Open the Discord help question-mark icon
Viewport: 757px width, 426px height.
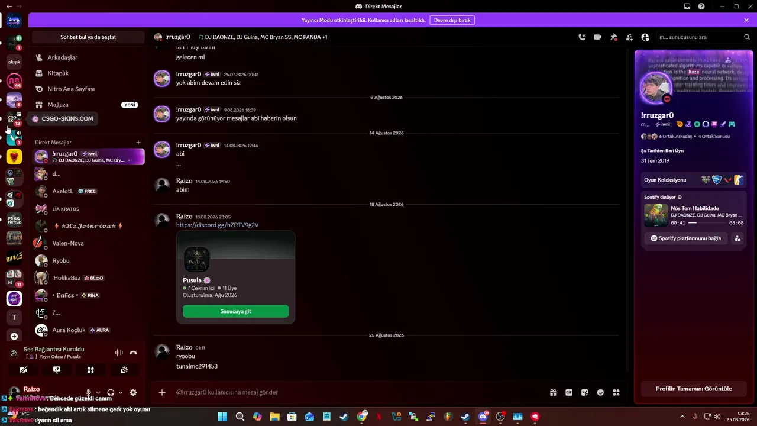click(x=701, y=6)
